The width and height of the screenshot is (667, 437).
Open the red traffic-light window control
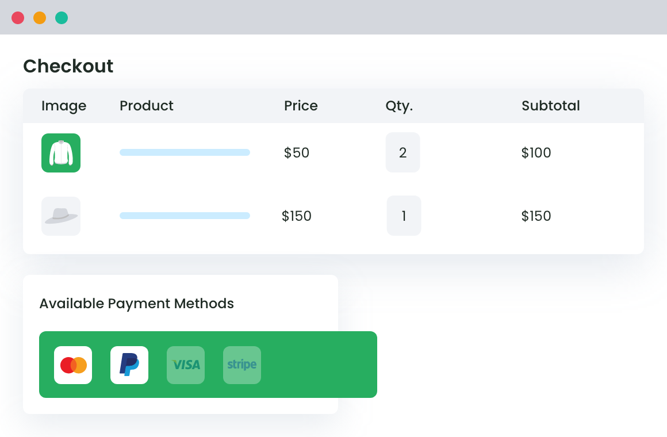(18, 17)
